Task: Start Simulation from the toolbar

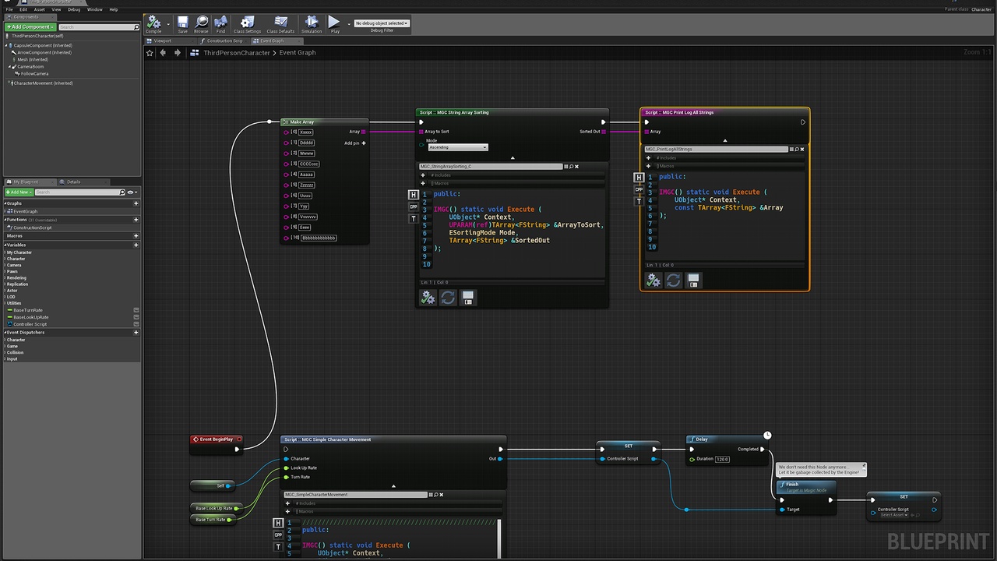Action: click(x=312, y=23)
